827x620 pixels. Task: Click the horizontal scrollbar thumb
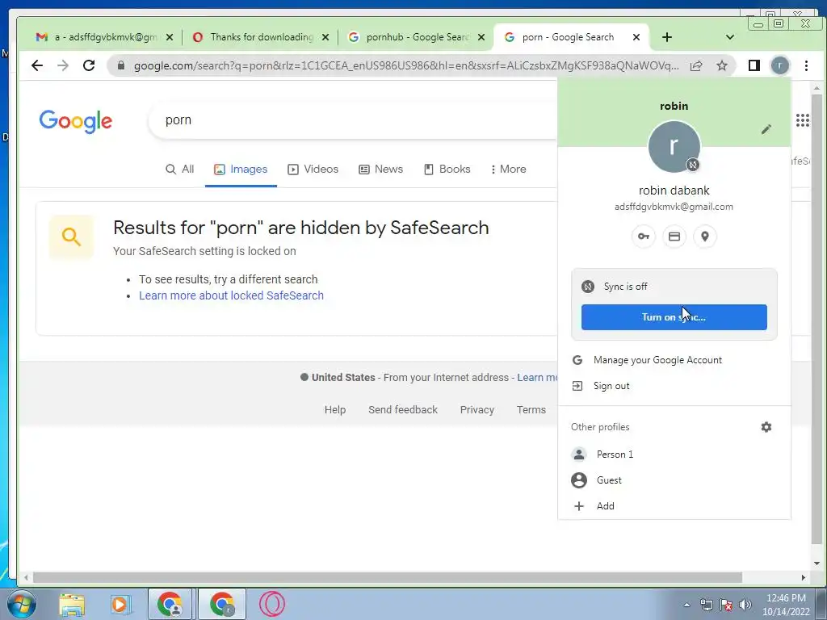[387, 577]
